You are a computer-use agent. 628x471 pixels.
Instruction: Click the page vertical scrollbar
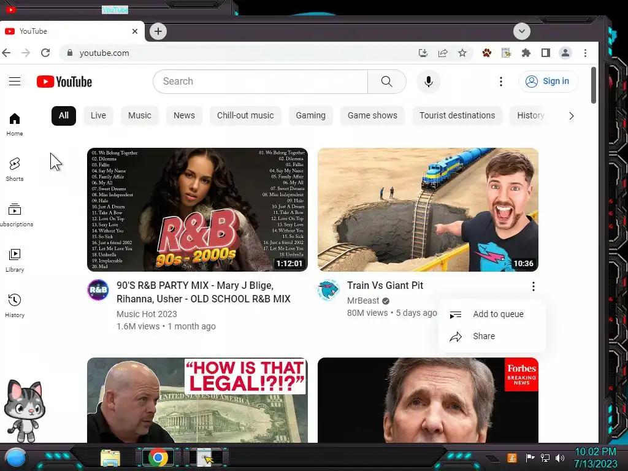pyautogui.click(x=594, y=85)
